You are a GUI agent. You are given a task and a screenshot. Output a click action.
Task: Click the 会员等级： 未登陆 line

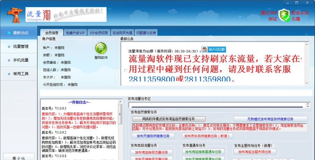(x=57, y=62)
